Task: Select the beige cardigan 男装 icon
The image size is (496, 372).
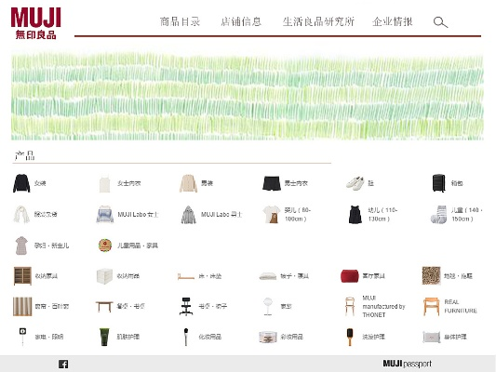Action: click(x=189, y=183)
